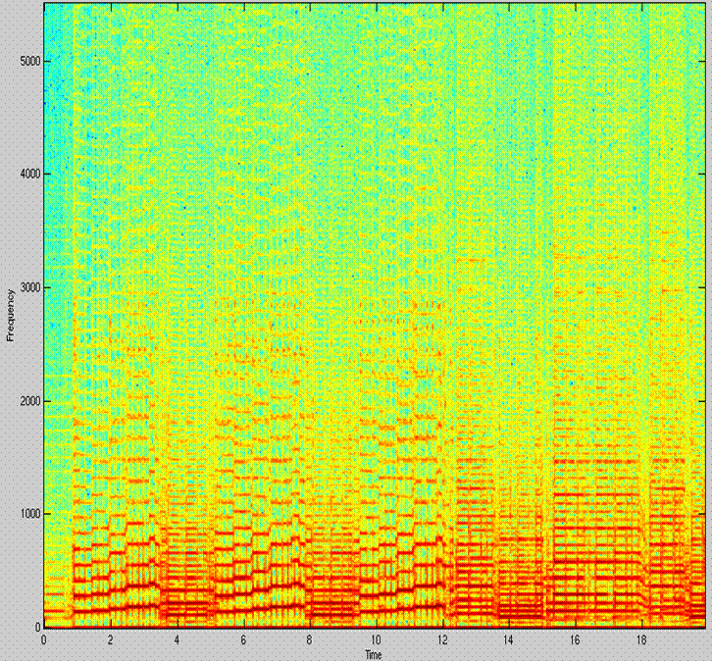Click the 2000 frequency tick label
713x662 pixels.
(29, 400)
